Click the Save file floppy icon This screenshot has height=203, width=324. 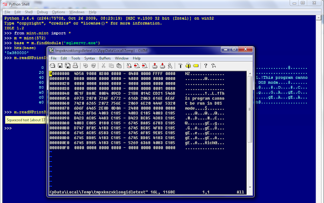pyautogui.click(x=60, y=66)
